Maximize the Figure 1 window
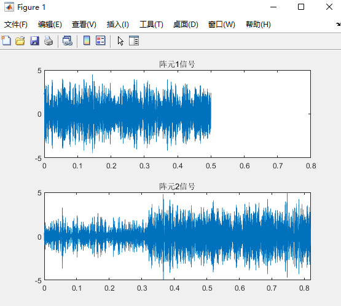The width and height of the screenshot is (341, 306). point(301,7)
